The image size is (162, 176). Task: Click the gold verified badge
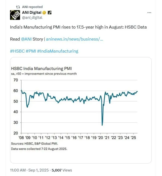(x=44, y=13)
